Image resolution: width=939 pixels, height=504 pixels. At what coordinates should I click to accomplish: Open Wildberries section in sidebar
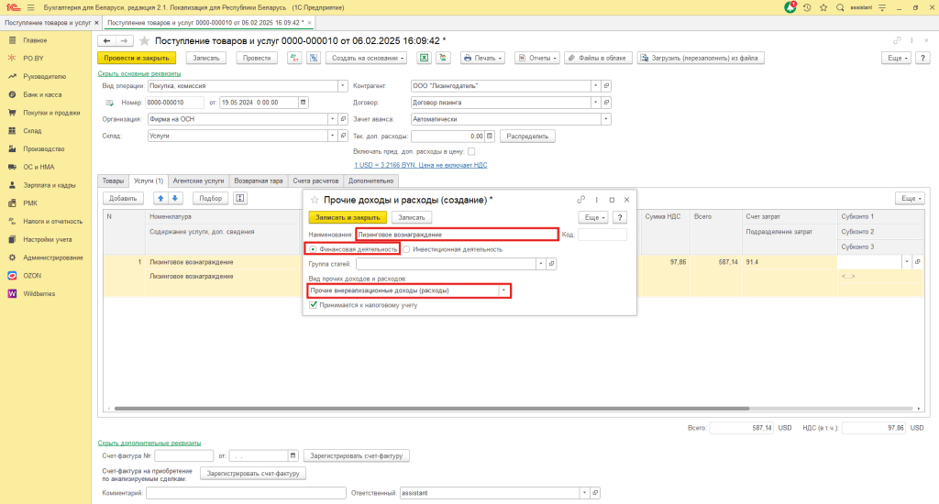[39, 294]
